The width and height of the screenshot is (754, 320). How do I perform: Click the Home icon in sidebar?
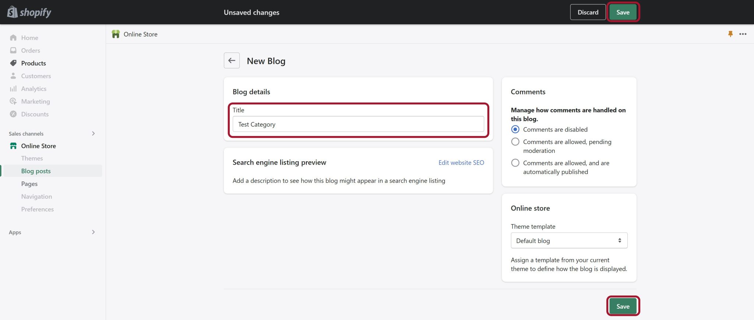pos(13,37)
